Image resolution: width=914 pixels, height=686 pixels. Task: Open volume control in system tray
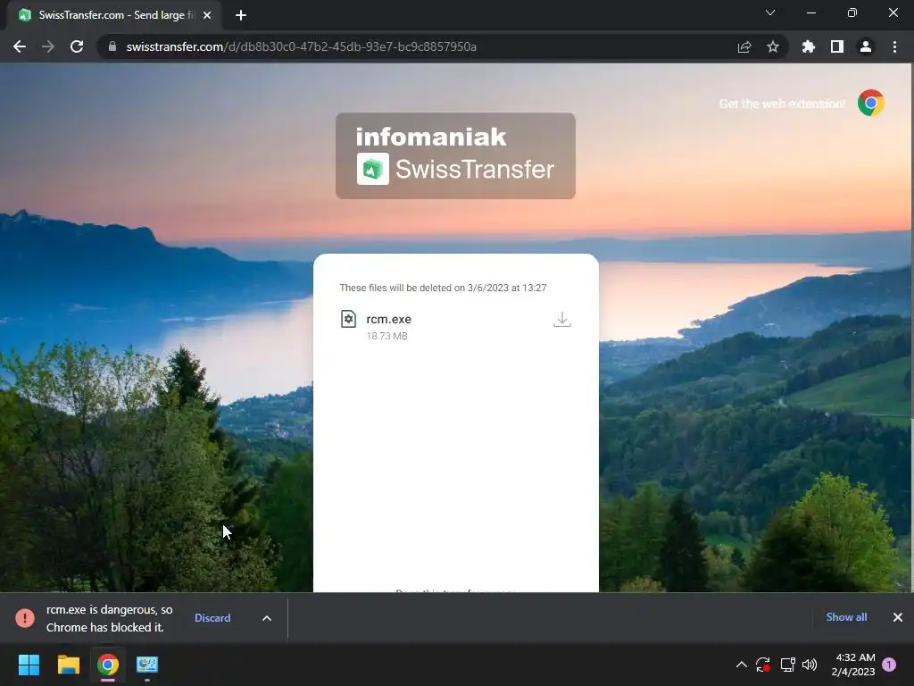click(810, 665)
